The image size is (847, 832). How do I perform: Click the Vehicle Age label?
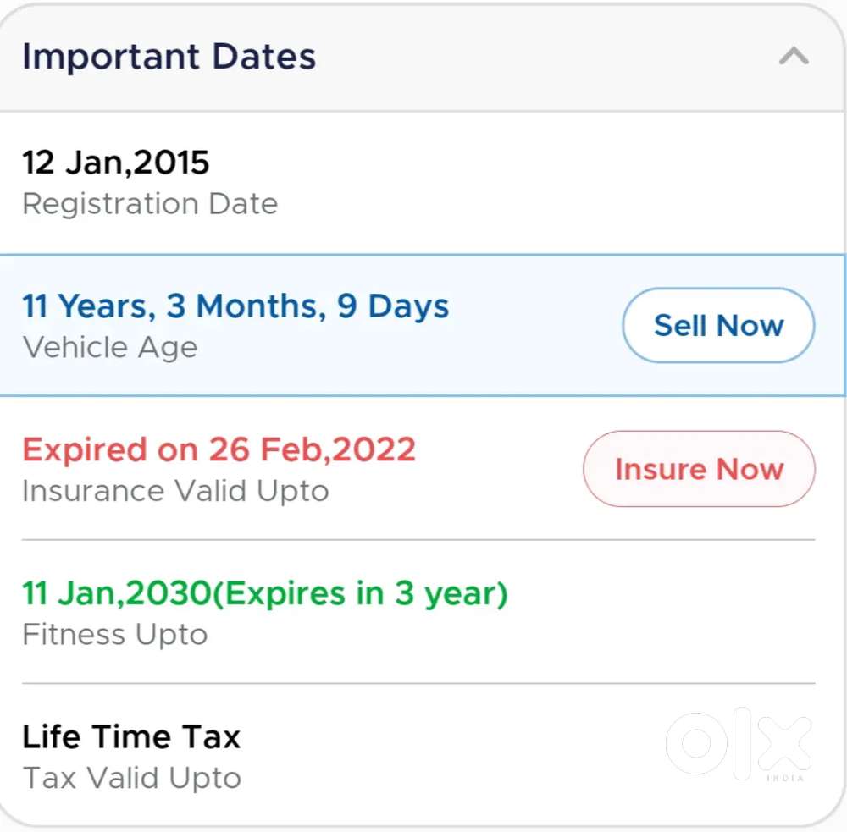pyautogui.click(x=109, y=348)
